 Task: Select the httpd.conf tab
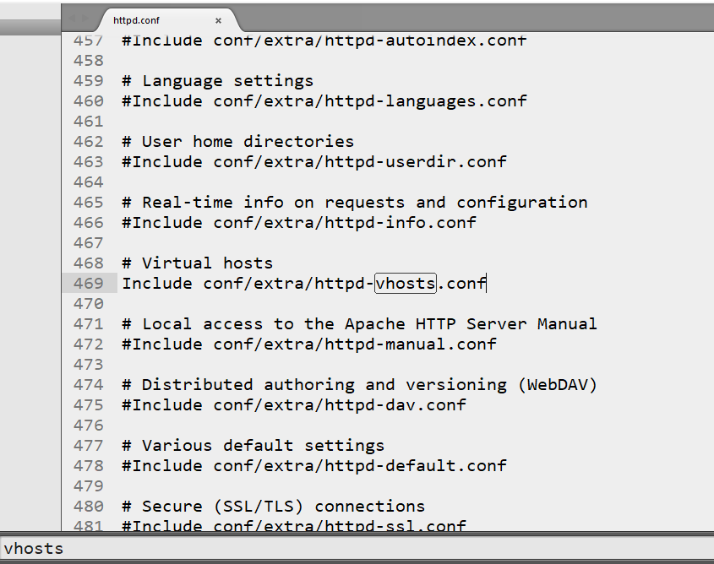(136, 20)
